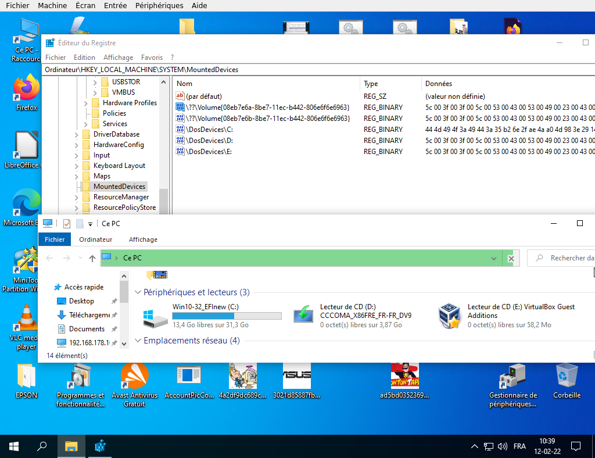
Task: Open Gestionnaire de périphériques shortcut
Action: (512, 385)
